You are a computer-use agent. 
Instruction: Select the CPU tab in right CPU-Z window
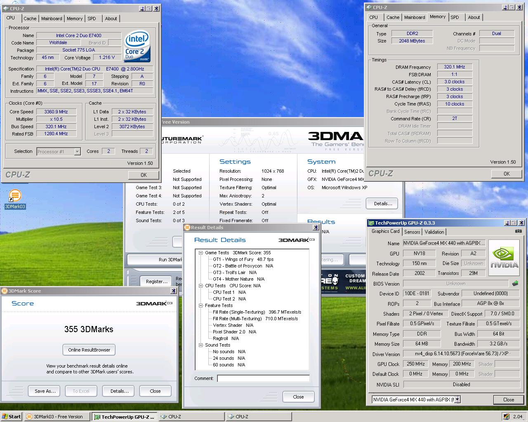tap(374, 17)
